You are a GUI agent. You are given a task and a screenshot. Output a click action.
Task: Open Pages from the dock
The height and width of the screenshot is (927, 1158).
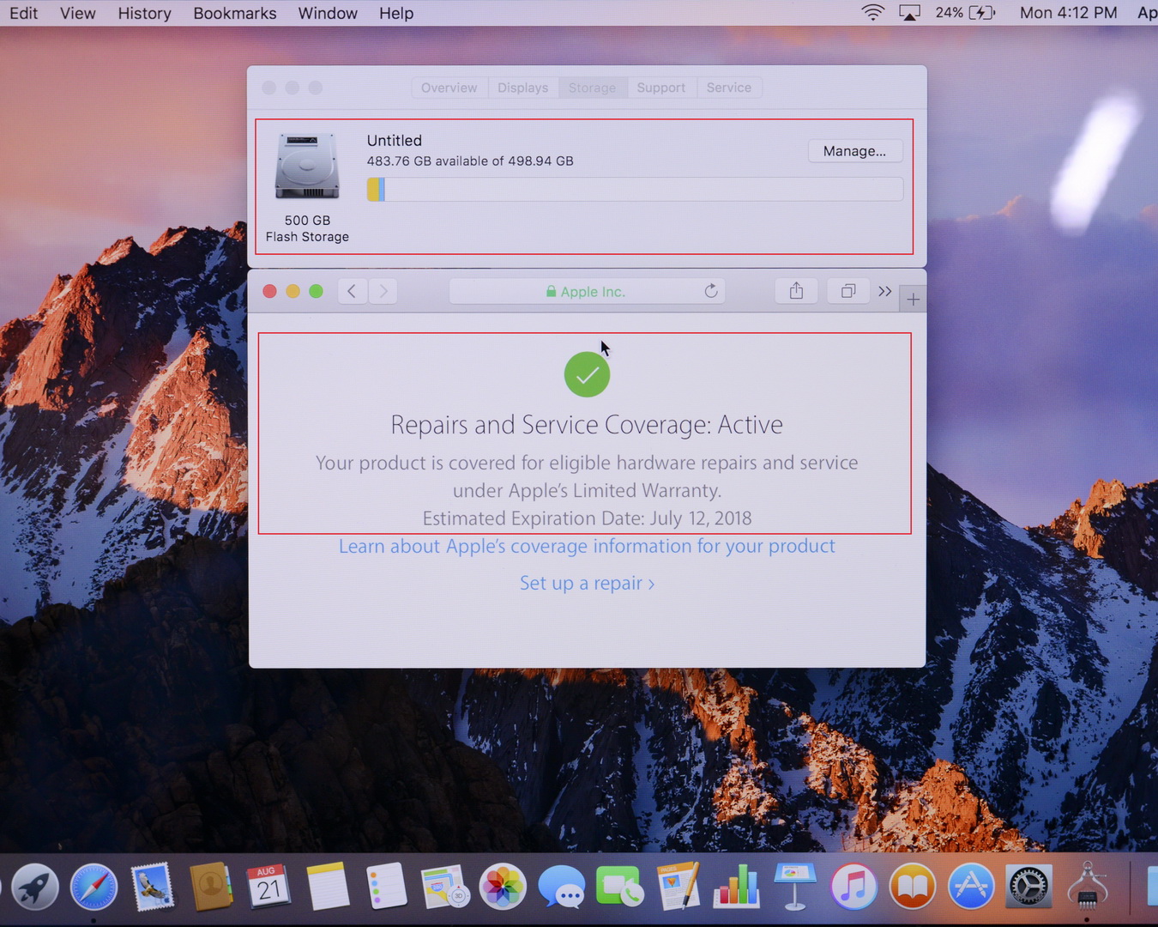tap(679, 887)
